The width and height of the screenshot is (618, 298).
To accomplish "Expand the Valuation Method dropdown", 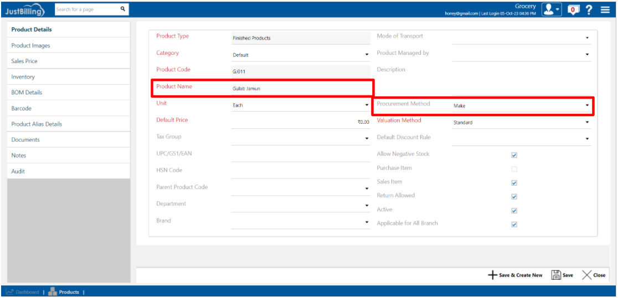I will (x=586, y=123).
